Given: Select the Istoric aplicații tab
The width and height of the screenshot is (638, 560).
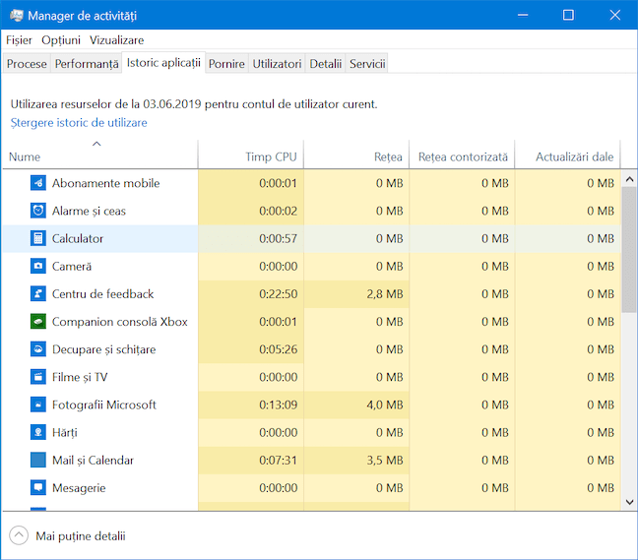Looking at the screenshot, I should [163, 63].
